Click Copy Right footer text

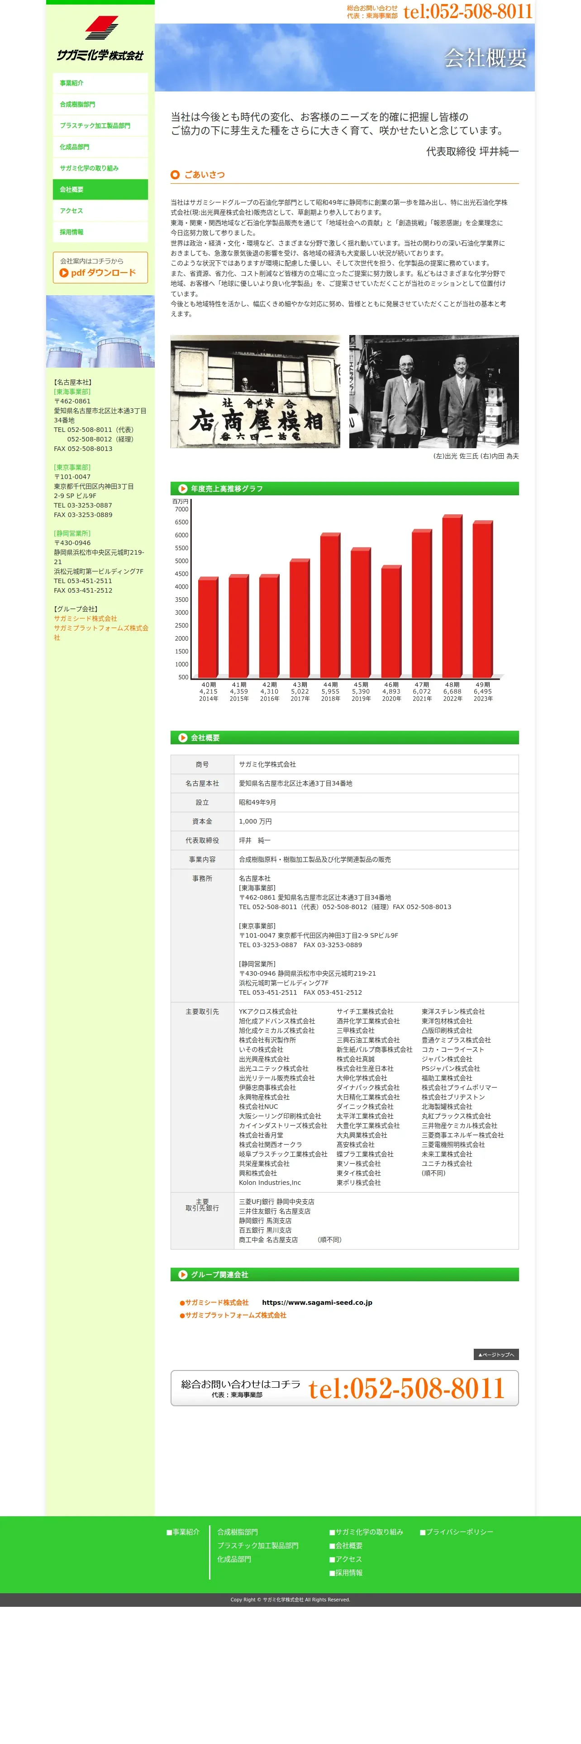pyautogui.click(x=290, y=1600)
